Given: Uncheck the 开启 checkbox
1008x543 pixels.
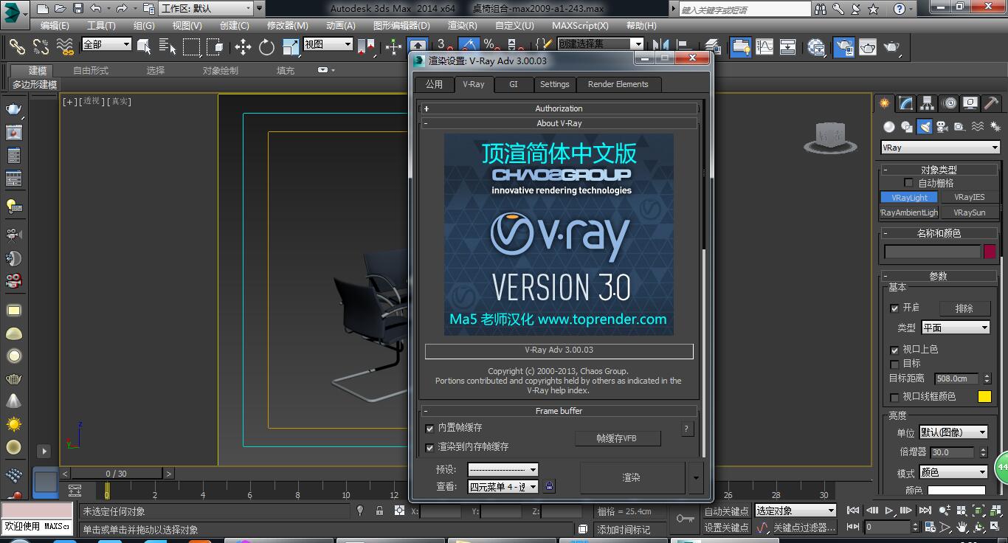Looking at the screenshot, I should point(894,308).
